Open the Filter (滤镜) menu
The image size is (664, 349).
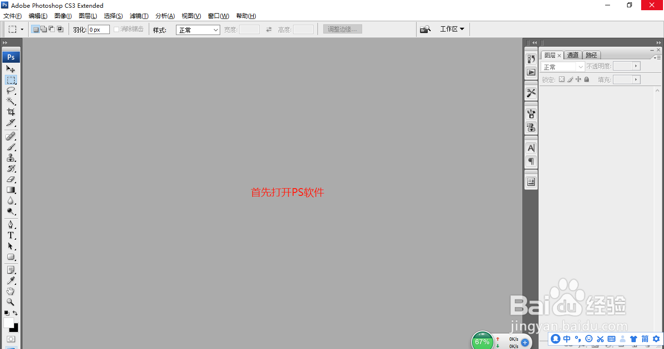139,16
